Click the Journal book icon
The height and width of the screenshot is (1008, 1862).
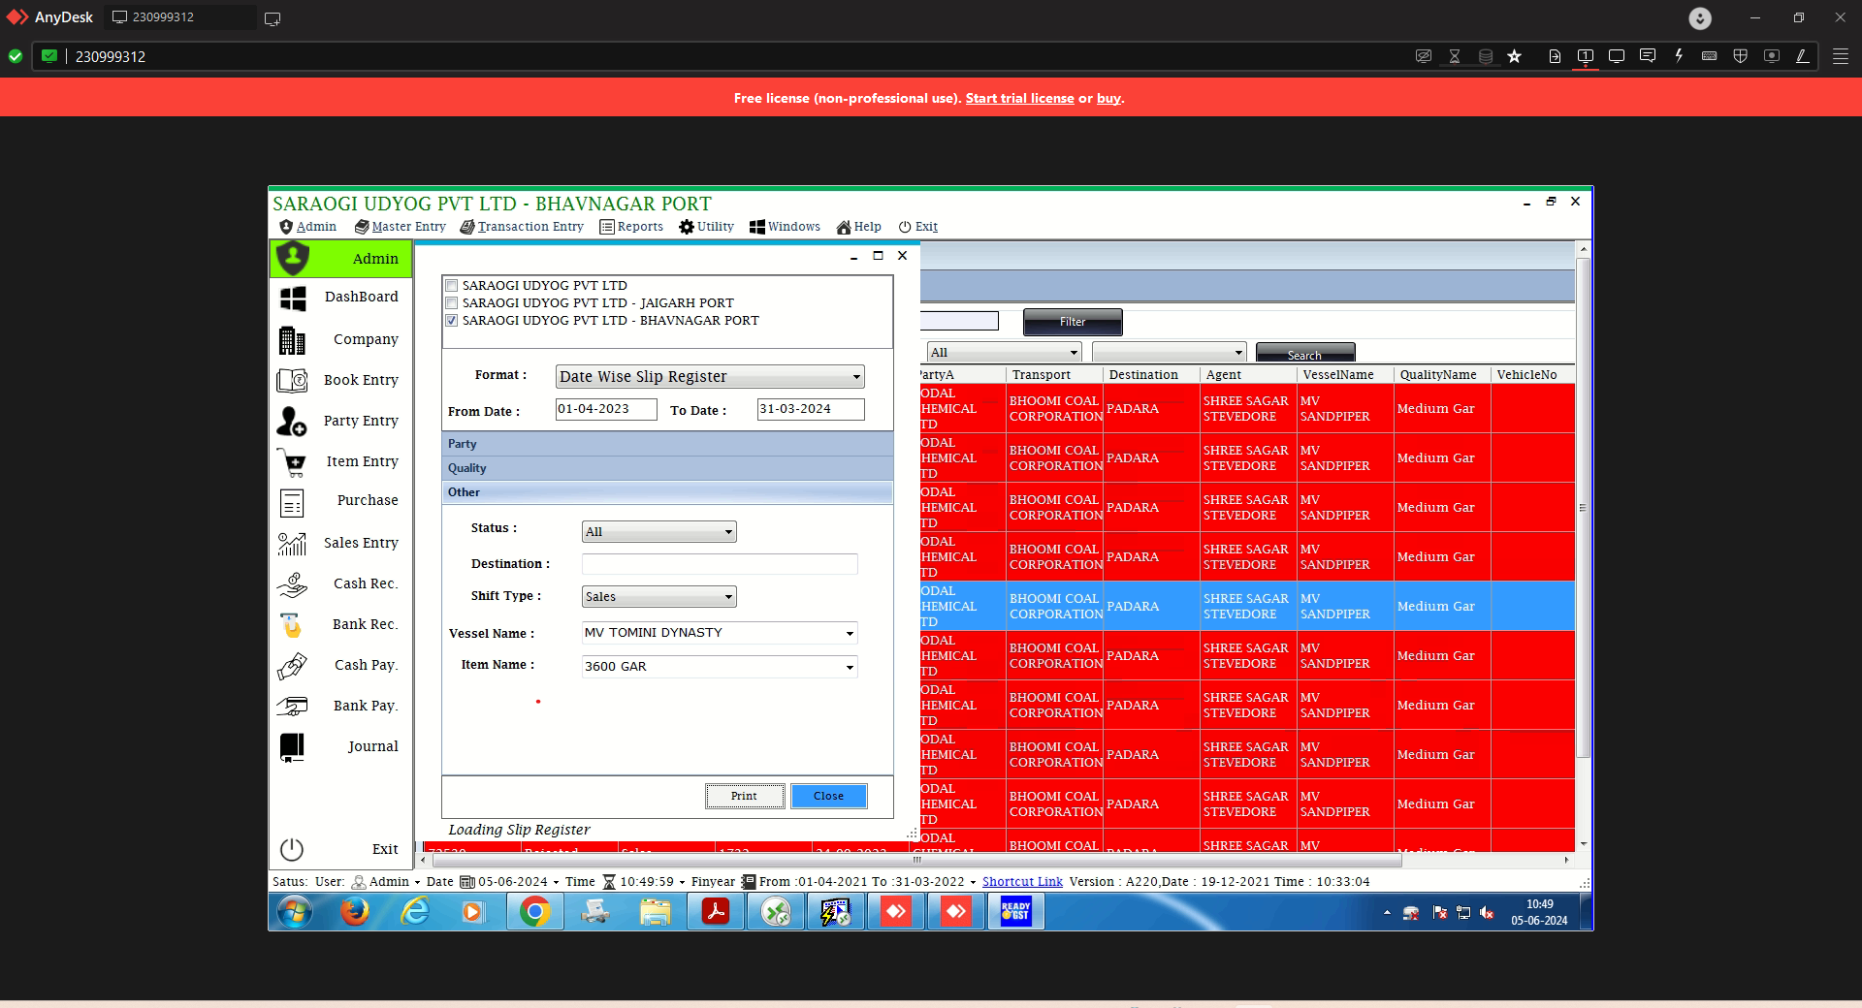coord(293,746)
